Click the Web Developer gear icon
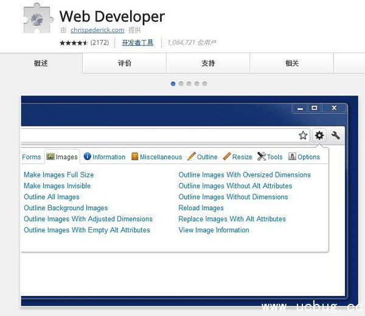 click(319, 136)
